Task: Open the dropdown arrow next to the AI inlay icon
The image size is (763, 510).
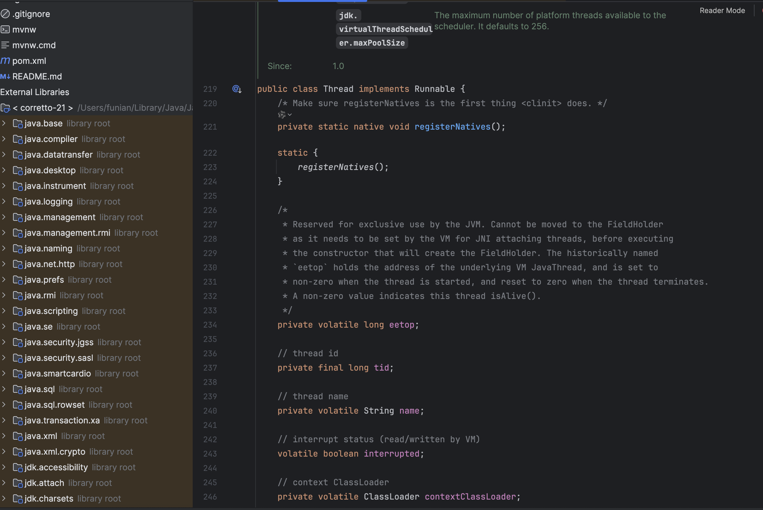Action: 290,115
